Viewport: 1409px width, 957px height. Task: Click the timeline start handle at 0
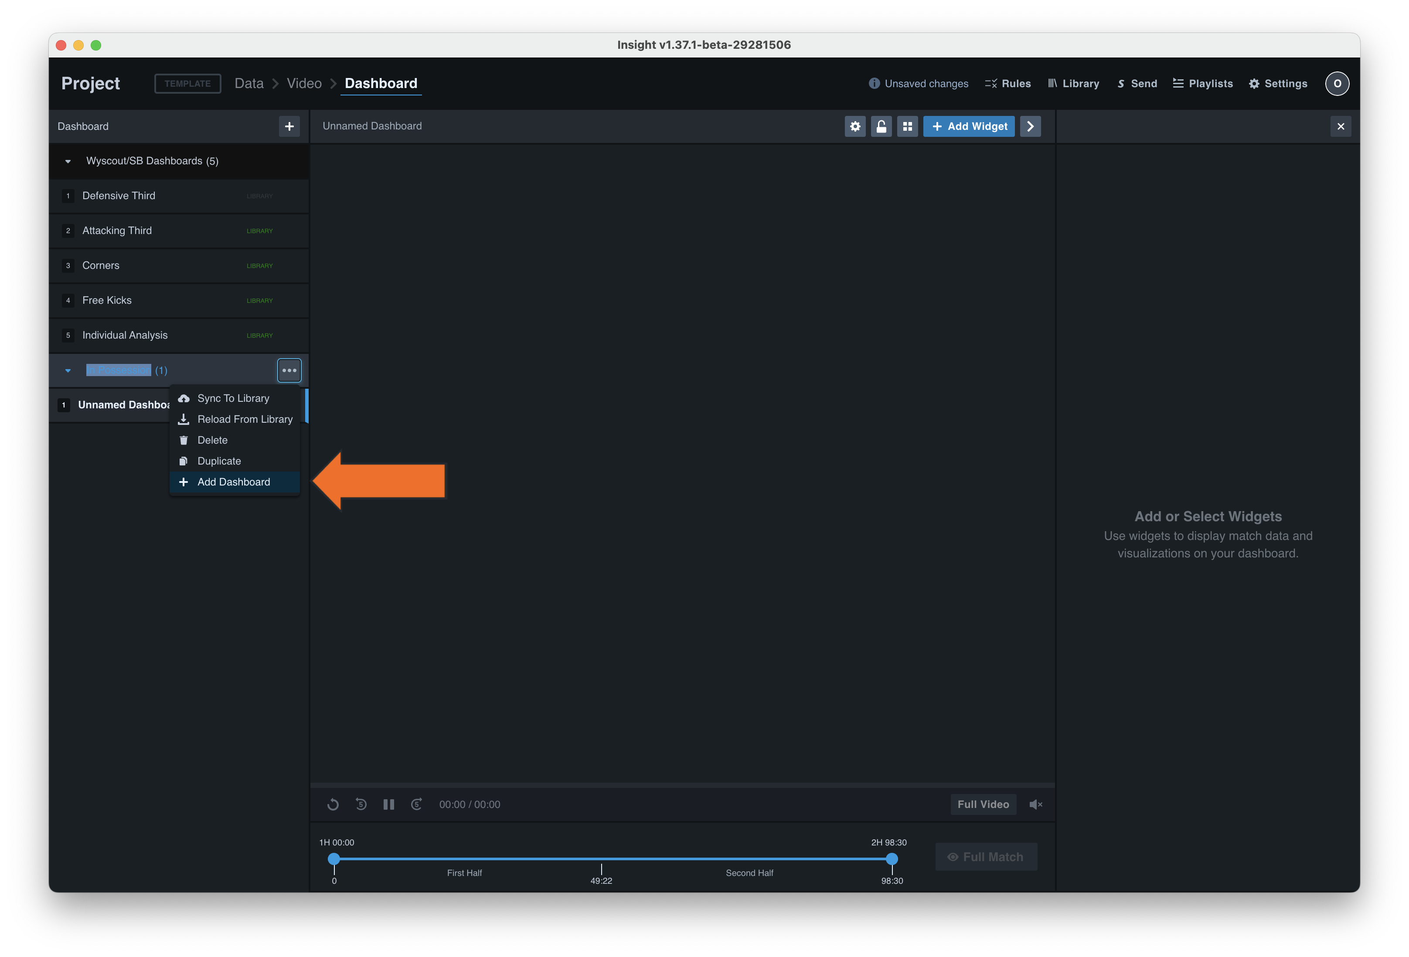tap(334, 859)
